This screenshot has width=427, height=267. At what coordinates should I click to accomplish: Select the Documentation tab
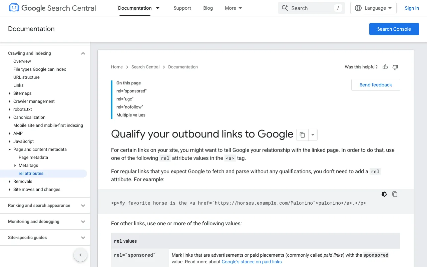tap(135, 8)
